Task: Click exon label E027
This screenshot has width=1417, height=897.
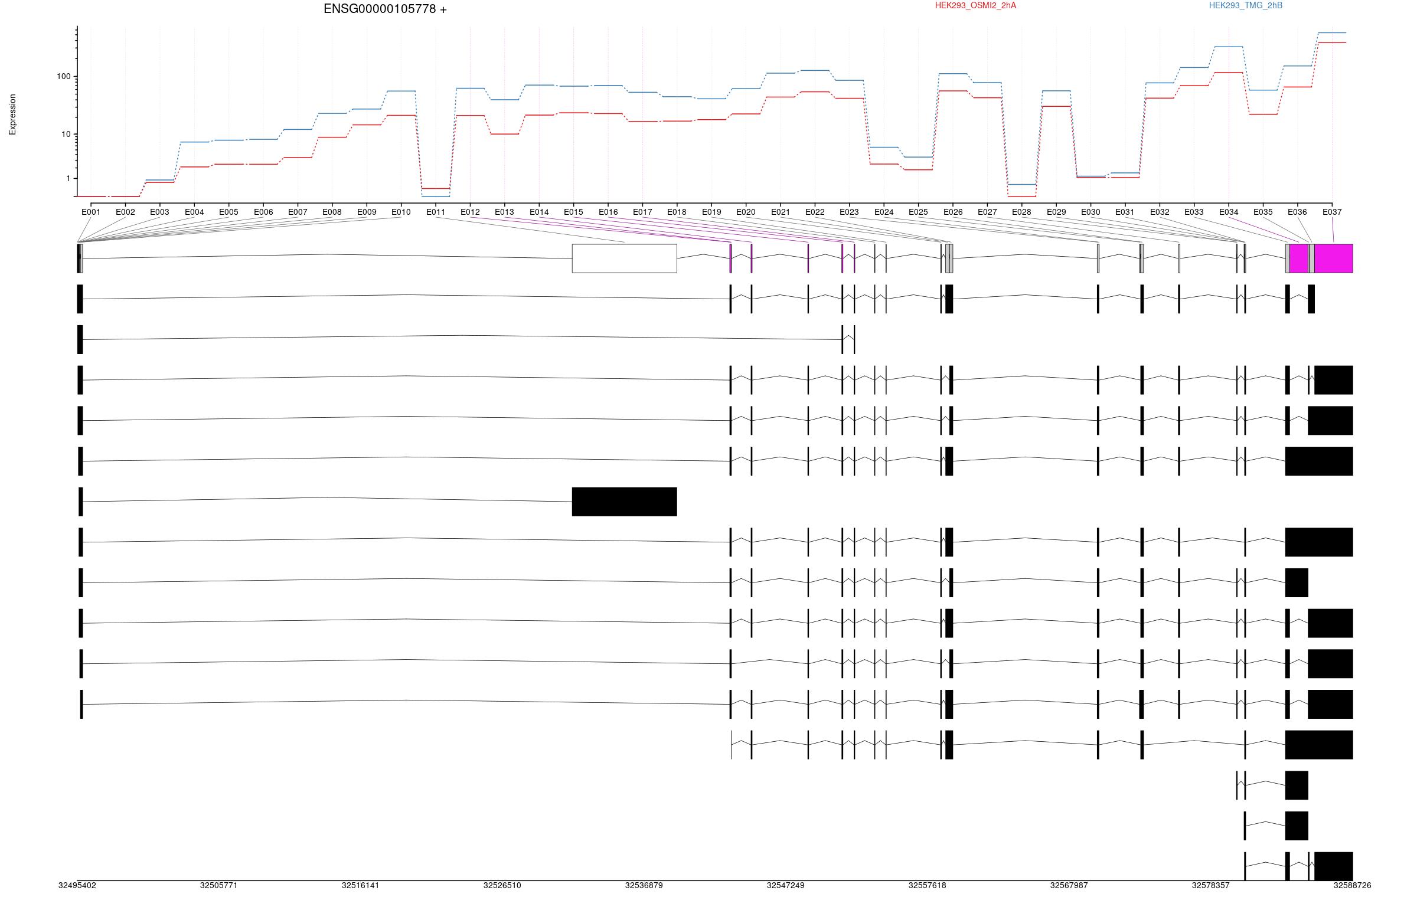Action: click(987, 212)
